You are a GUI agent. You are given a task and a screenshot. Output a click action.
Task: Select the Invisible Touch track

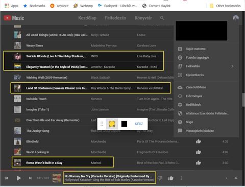tap(36, 99)
